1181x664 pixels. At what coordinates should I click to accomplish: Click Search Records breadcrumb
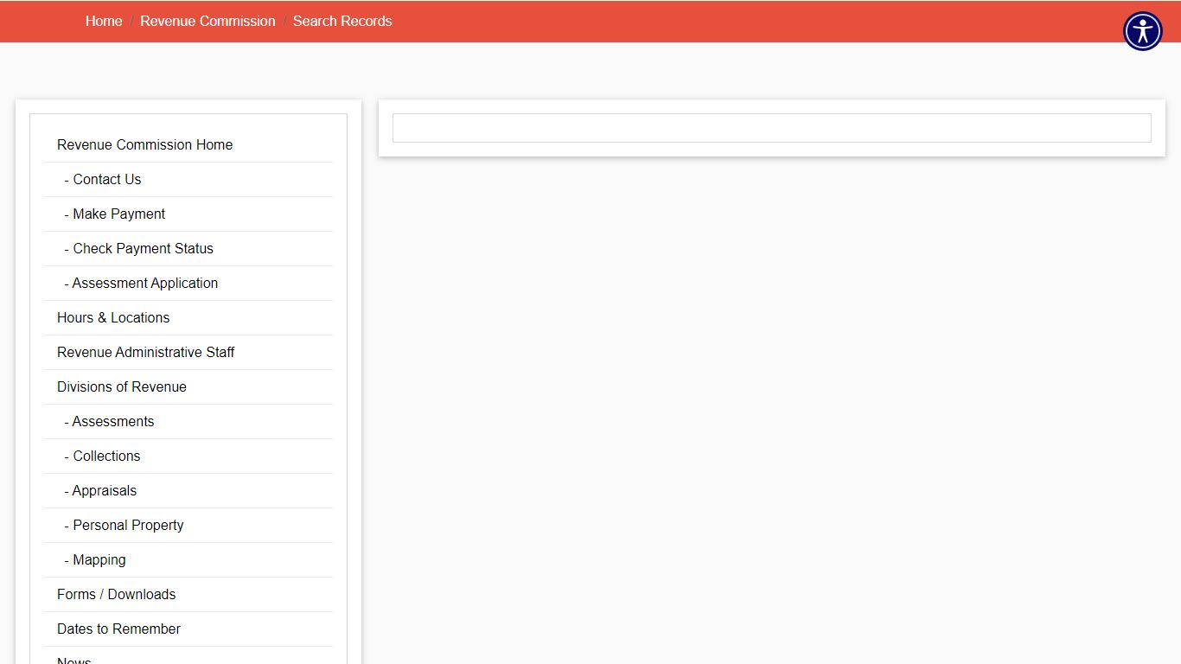[342, 21]
